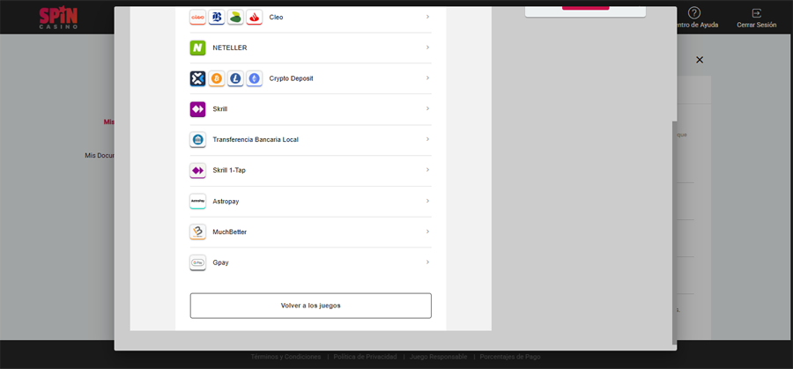The image size is (793, 369).
Task: Click the red Santander icon in Cleo row
Action: (254, 18)
